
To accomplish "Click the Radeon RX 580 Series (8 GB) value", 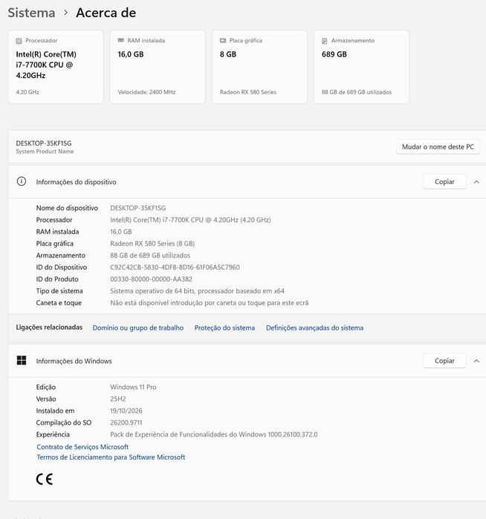I will click(x=152, y=244).
